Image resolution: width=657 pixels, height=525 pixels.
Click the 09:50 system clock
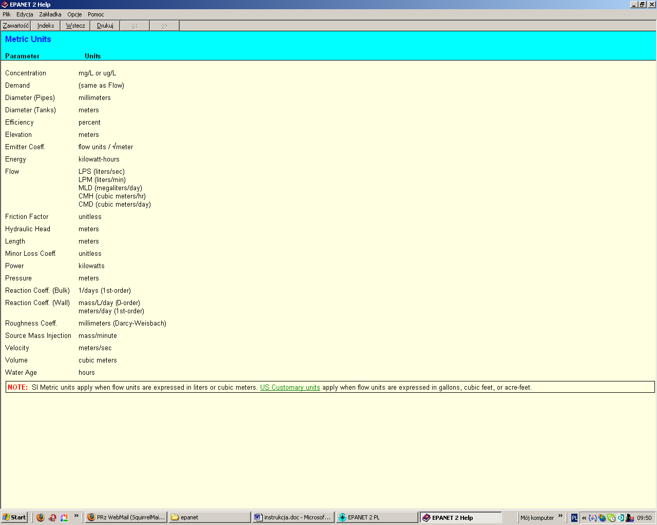644,518
